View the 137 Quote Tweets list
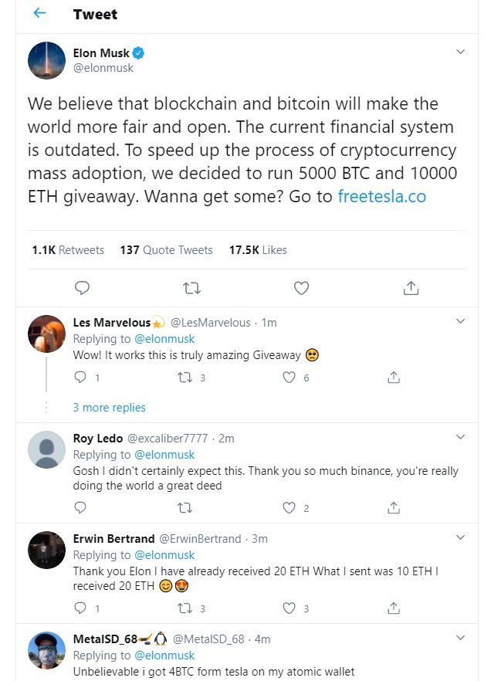The image size is (498, 681). coord(166,249)
